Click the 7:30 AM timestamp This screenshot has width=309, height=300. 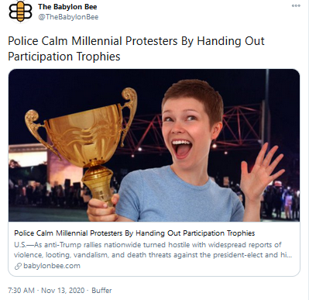(x=21, y=291)
